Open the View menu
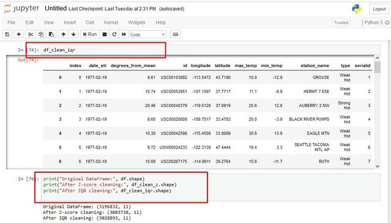This screenshot has height=223, width=391. coord(48,23)
